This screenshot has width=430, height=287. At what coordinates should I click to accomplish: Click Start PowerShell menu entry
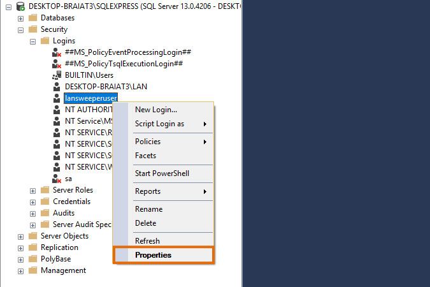point(162,173)
